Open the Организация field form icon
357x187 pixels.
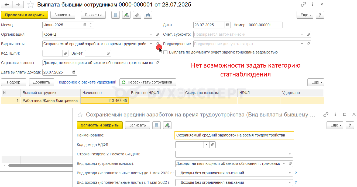[157, 35]
